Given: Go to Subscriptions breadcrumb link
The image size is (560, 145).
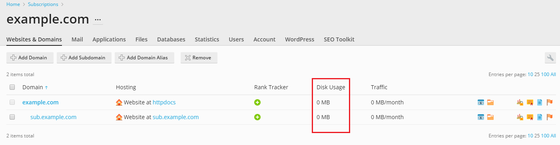Looking at the screenshot, I should coord(43,4).
